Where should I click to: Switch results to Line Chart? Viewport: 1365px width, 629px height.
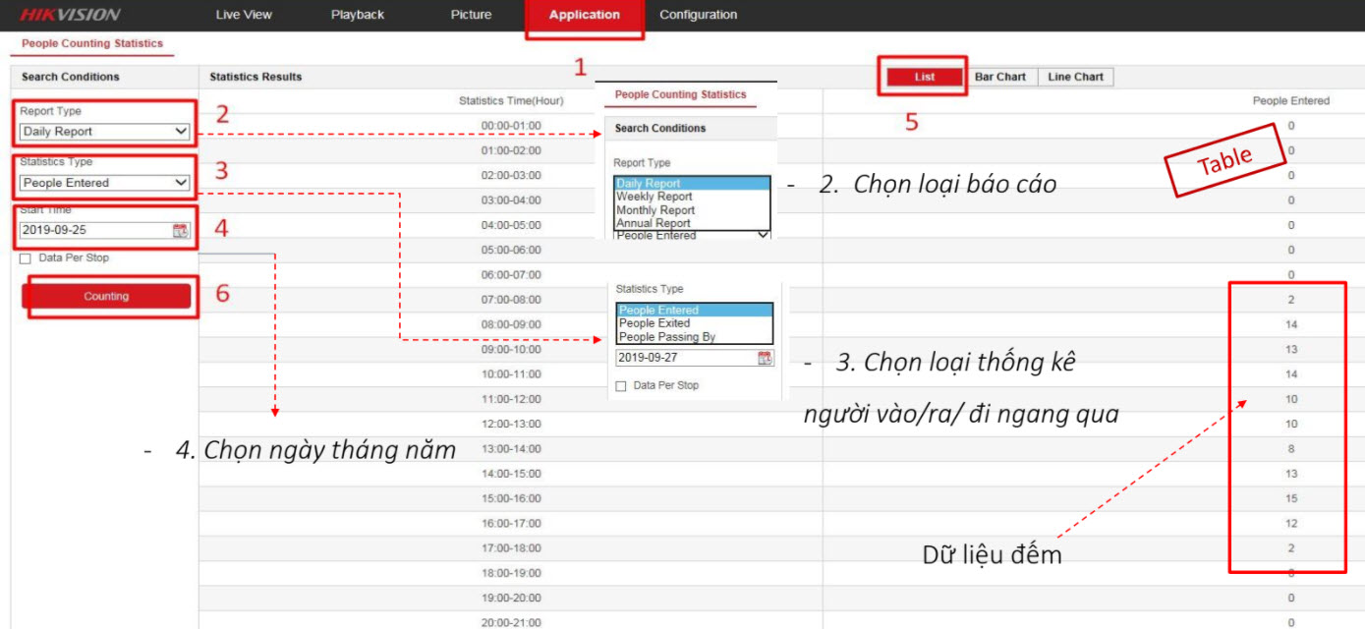tap(1075, 77)
